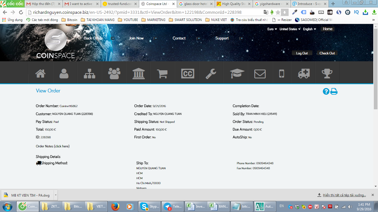Click the ambulance support icon

coord(304,74)
